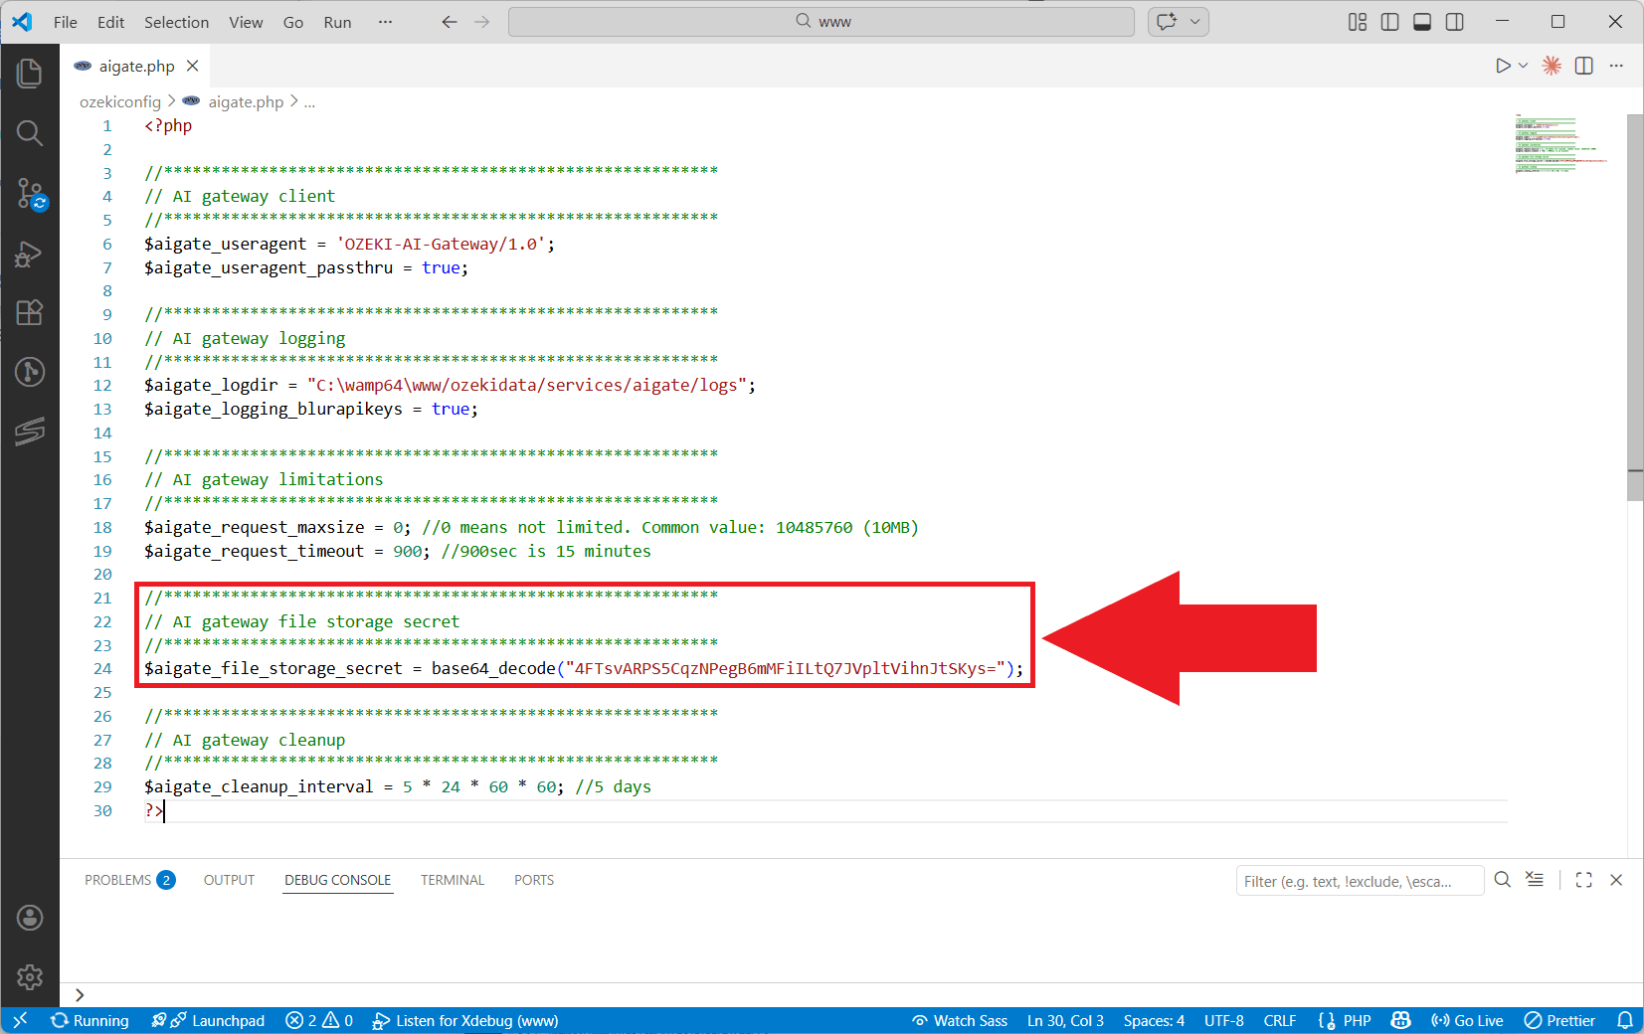Open Source Control view in activity bar
Screen dimensions: 1644x1034
[30, 194]
